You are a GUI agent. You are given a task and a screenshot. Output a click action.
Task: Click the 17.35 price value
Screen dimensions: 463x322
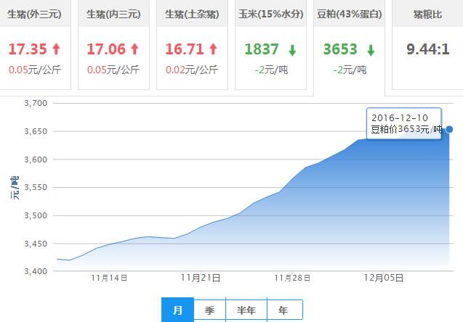[x=28, y=49]
